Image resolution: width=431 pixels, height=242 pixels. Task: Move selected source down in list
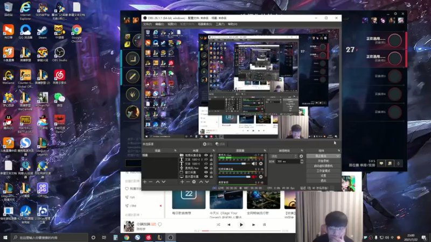[x=207, y=182]
